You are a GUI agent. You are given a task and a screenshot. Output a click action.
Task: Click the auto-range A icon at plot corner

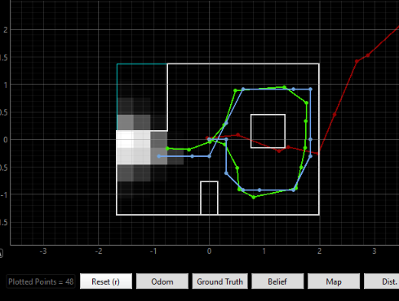(1, 253)
